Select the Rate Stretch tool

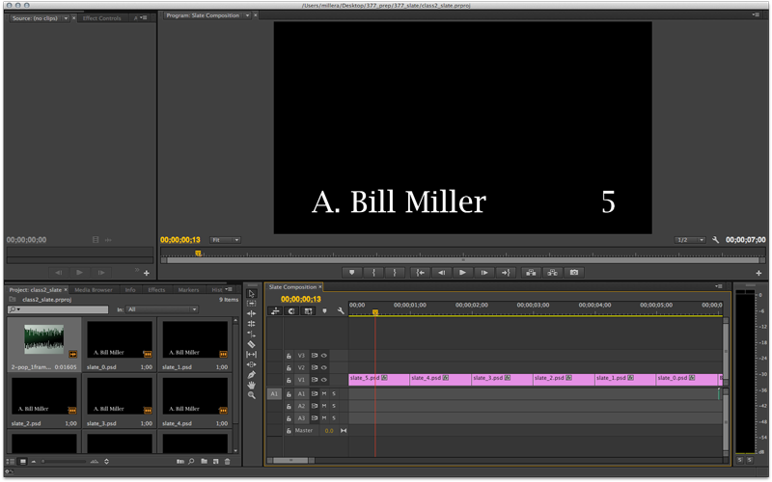[x=252, y=335]
